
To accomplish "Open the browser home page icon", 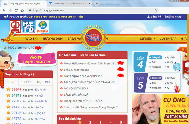I will (x=22, y=10).
